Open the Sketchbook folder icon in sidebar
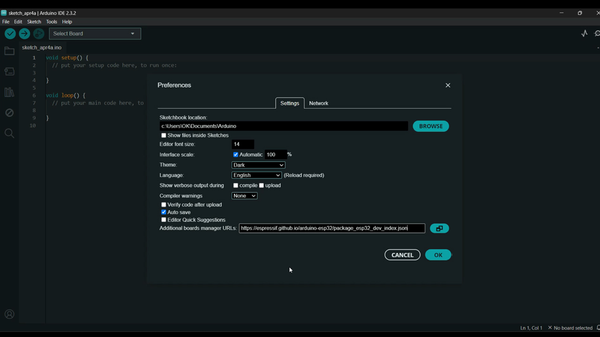This screenshot has height=337, width=600. click(9, 51)
